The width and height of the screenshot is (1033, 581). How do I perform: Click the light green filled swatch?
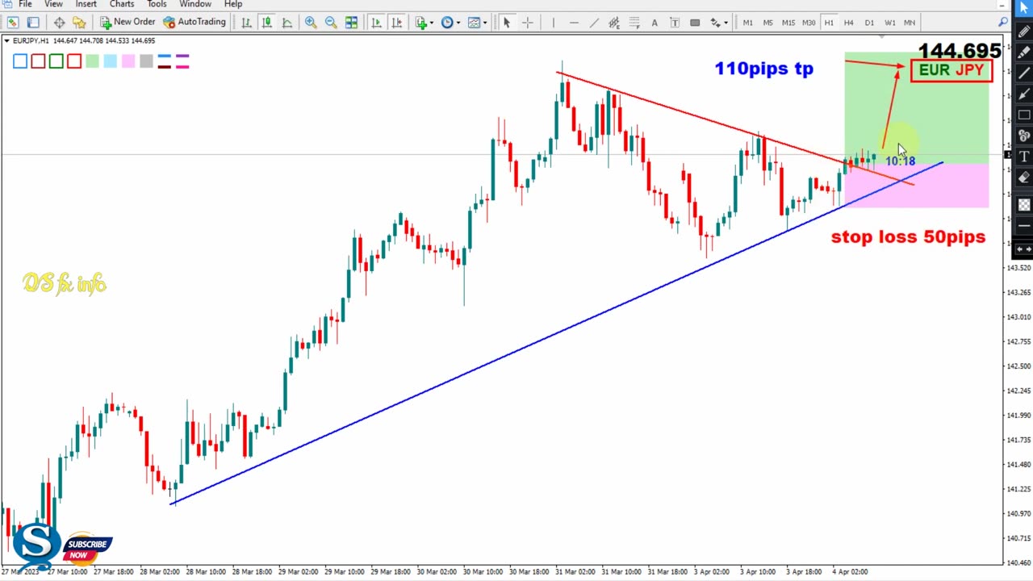(92, 61)
